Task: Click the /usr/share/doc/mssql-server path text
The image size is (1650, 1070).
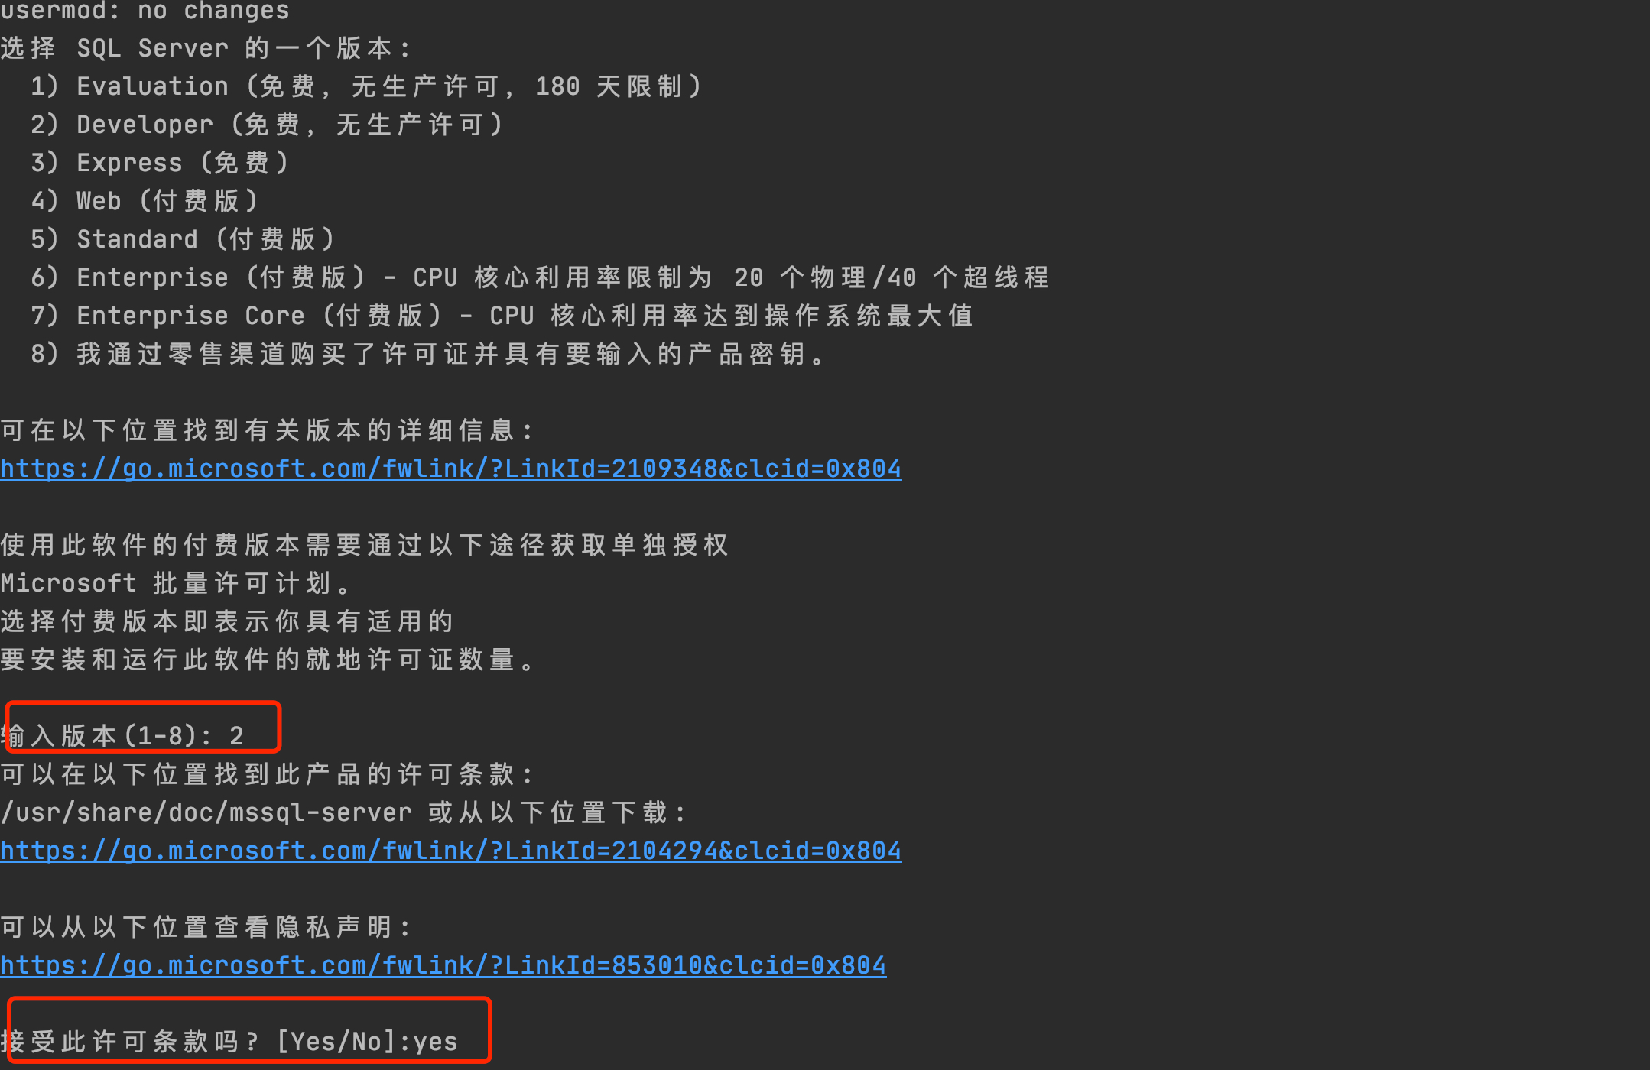Action: 206,812
